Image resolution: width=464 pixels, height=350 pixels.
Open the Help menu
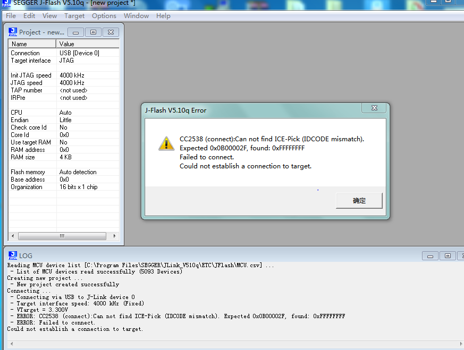163,16
